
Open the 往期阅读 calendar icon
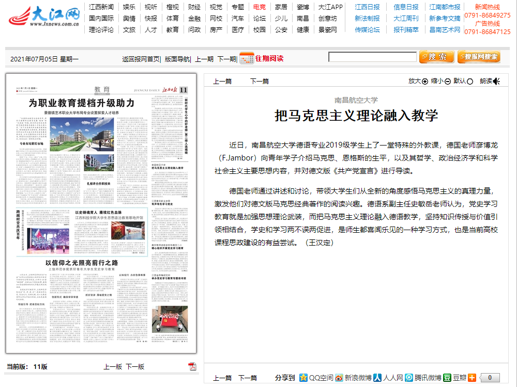[247, 58]
